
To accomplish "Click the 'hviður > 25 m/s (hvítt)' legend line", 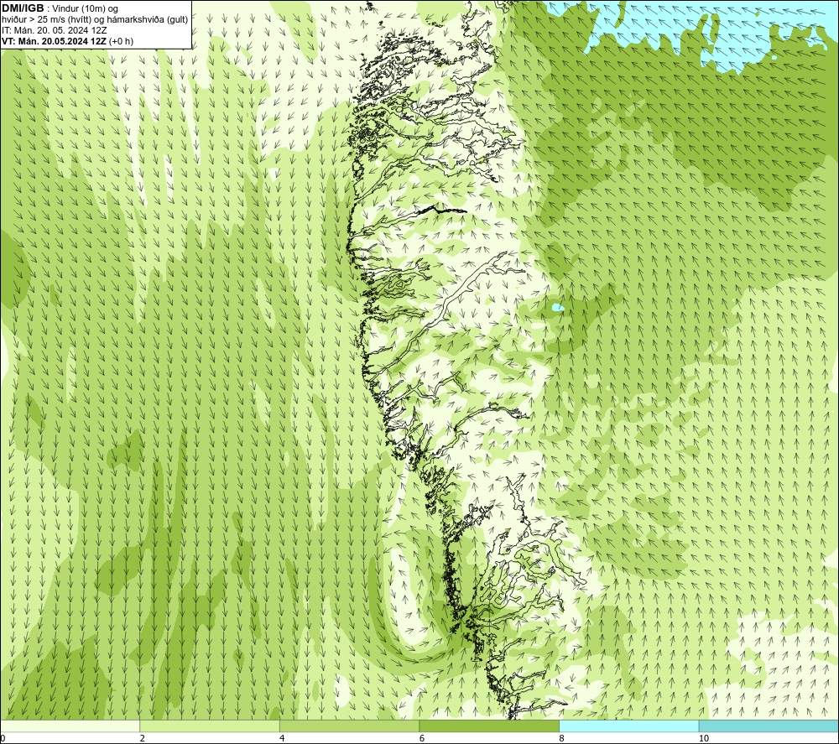I will click(95, 20).
